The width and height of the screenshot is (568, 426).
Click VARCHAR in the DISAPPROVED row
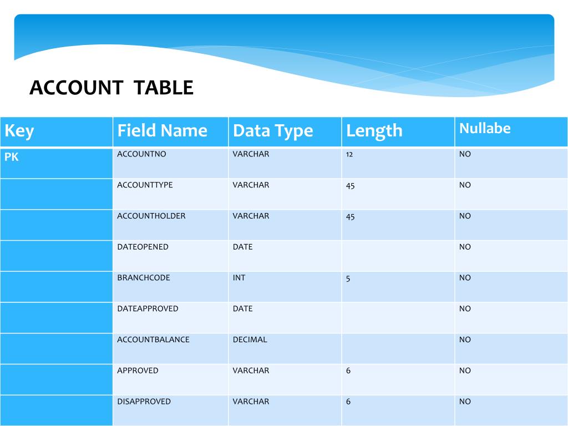click(x=251, y=402)
